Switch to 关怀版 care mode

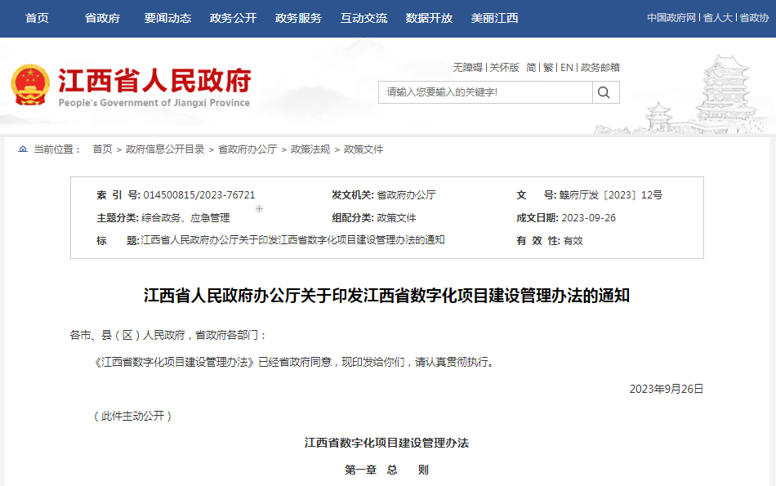point(504,68)
